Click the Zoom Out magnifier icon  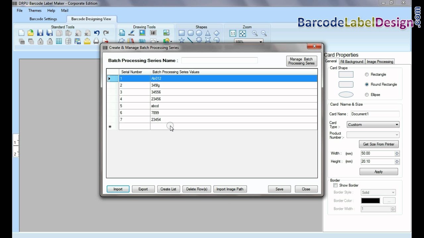pyautogui.click(x=264, y=33)
